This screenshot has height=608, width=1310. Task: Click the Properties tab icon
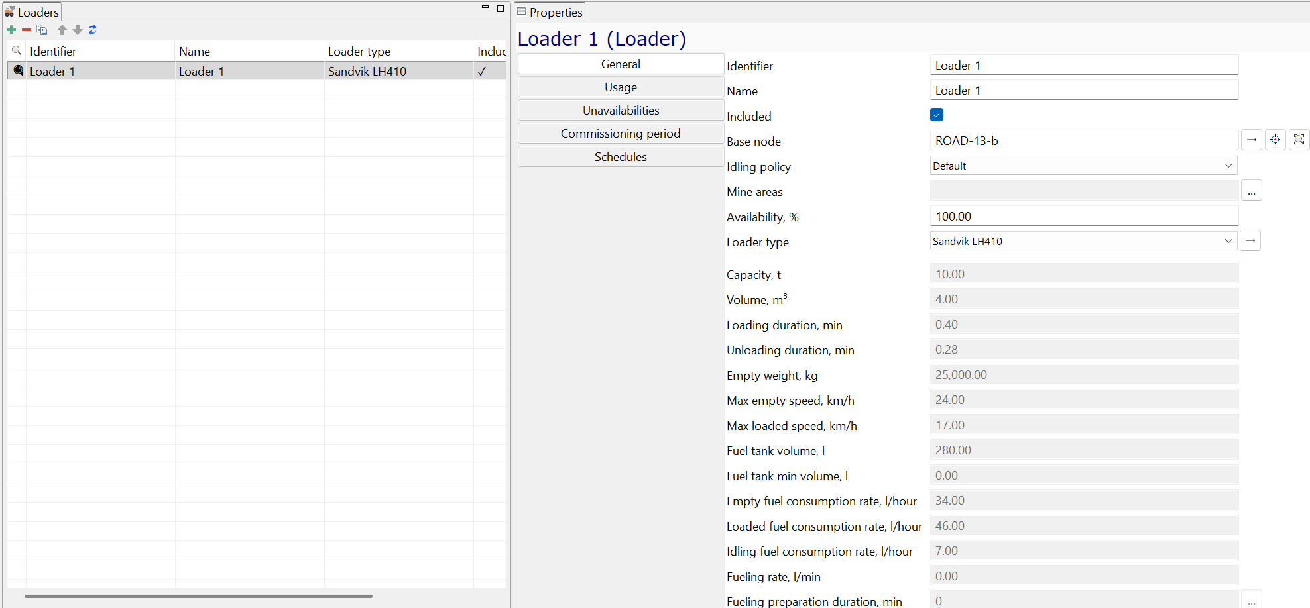coord(522,11)
